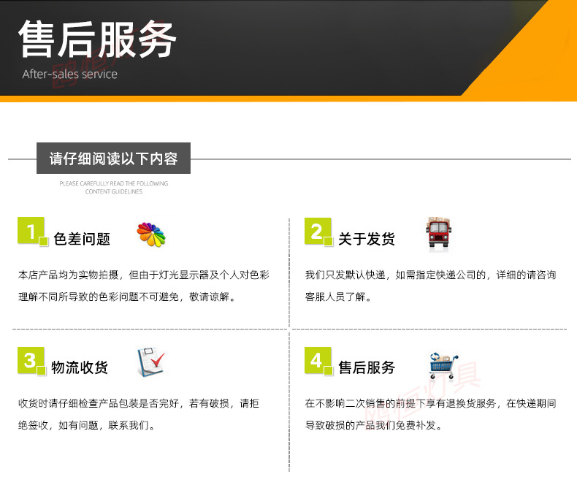577x504 pixels.
Task: Click the paragraph starting with 收货时请仔细检查
Action: tap(138, 413)
